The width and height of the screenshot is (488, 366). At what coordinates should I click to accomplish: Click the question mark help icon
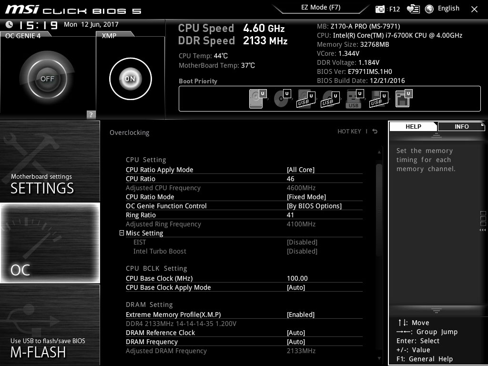tap(91, 114)
